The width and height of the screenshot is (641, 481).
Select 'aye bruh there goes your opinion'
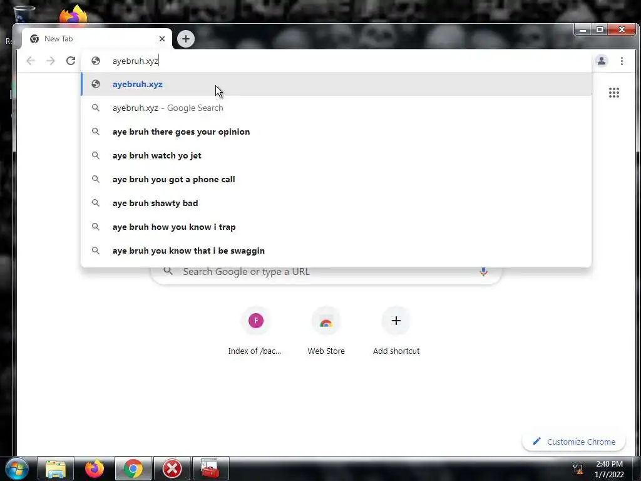click(336, 132)
